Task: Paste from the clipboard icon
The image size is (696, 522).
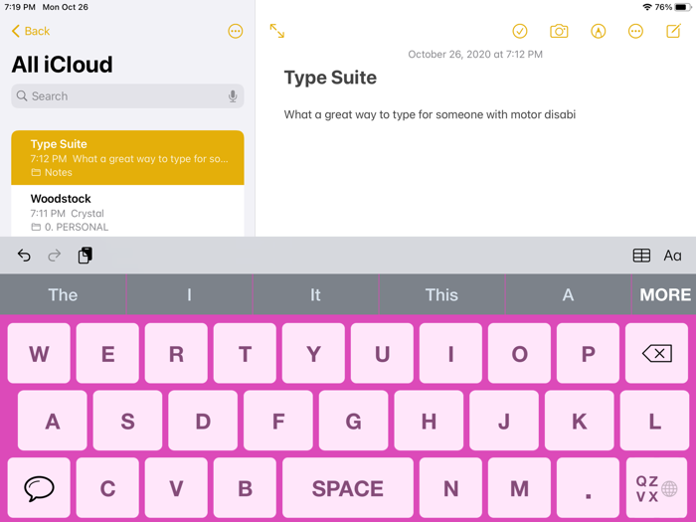Action: [85, 256]
